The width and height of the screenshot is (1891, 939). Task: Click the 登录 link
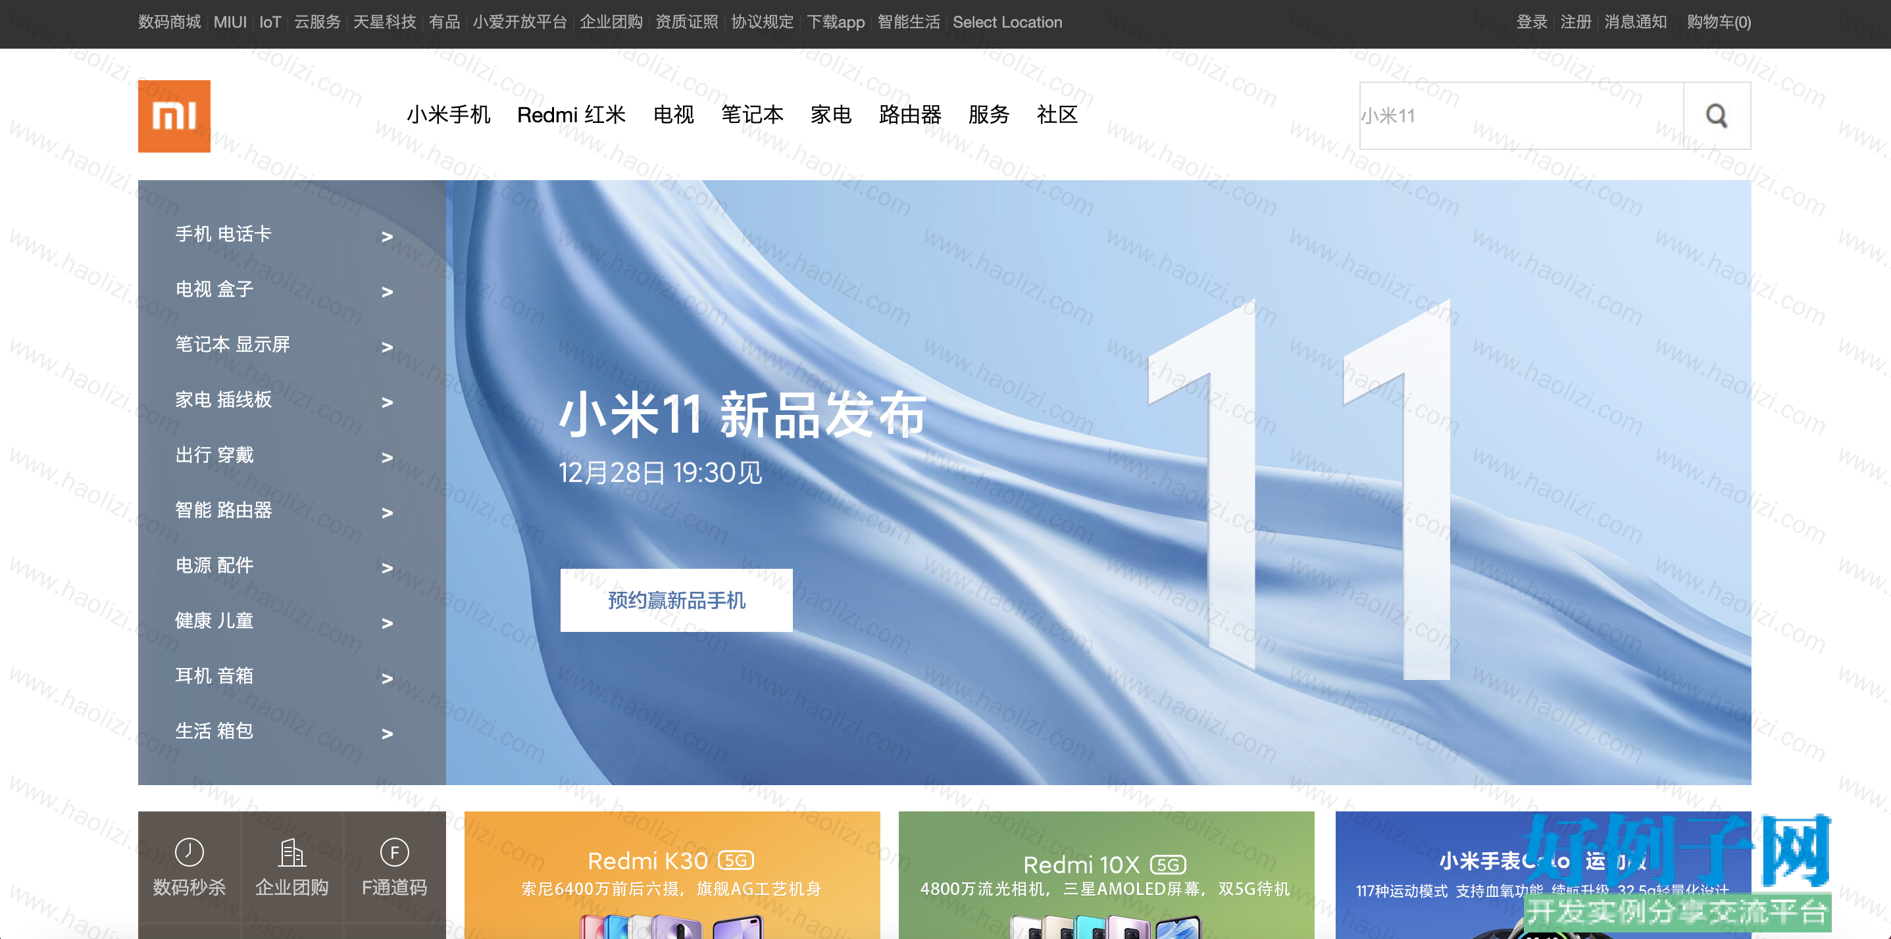(x=1532, y=22)
